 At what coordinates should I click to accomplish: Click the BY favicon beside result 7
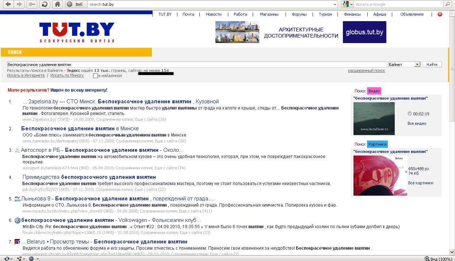click(17, 242)
